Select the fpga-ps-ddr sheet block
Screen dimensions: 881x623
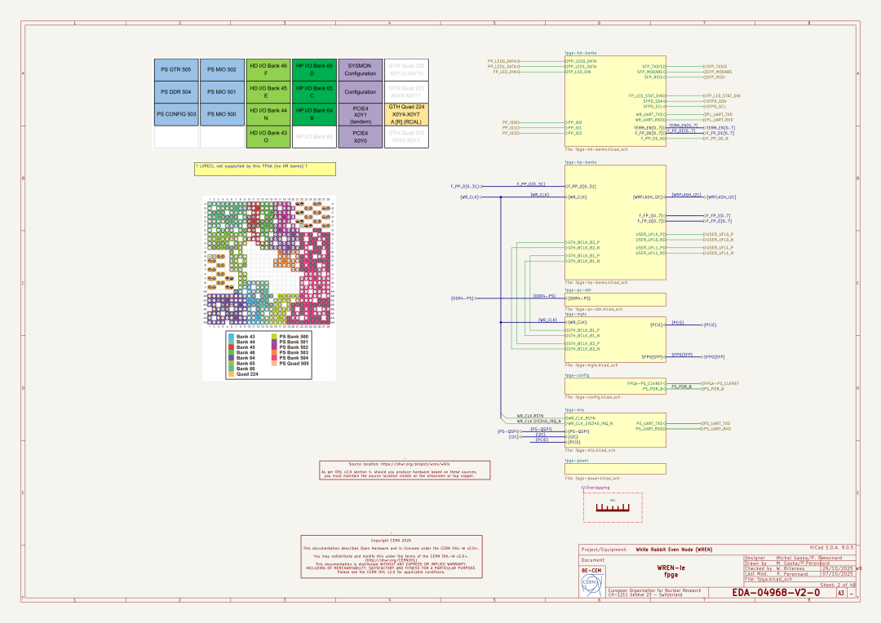(615, 298)
